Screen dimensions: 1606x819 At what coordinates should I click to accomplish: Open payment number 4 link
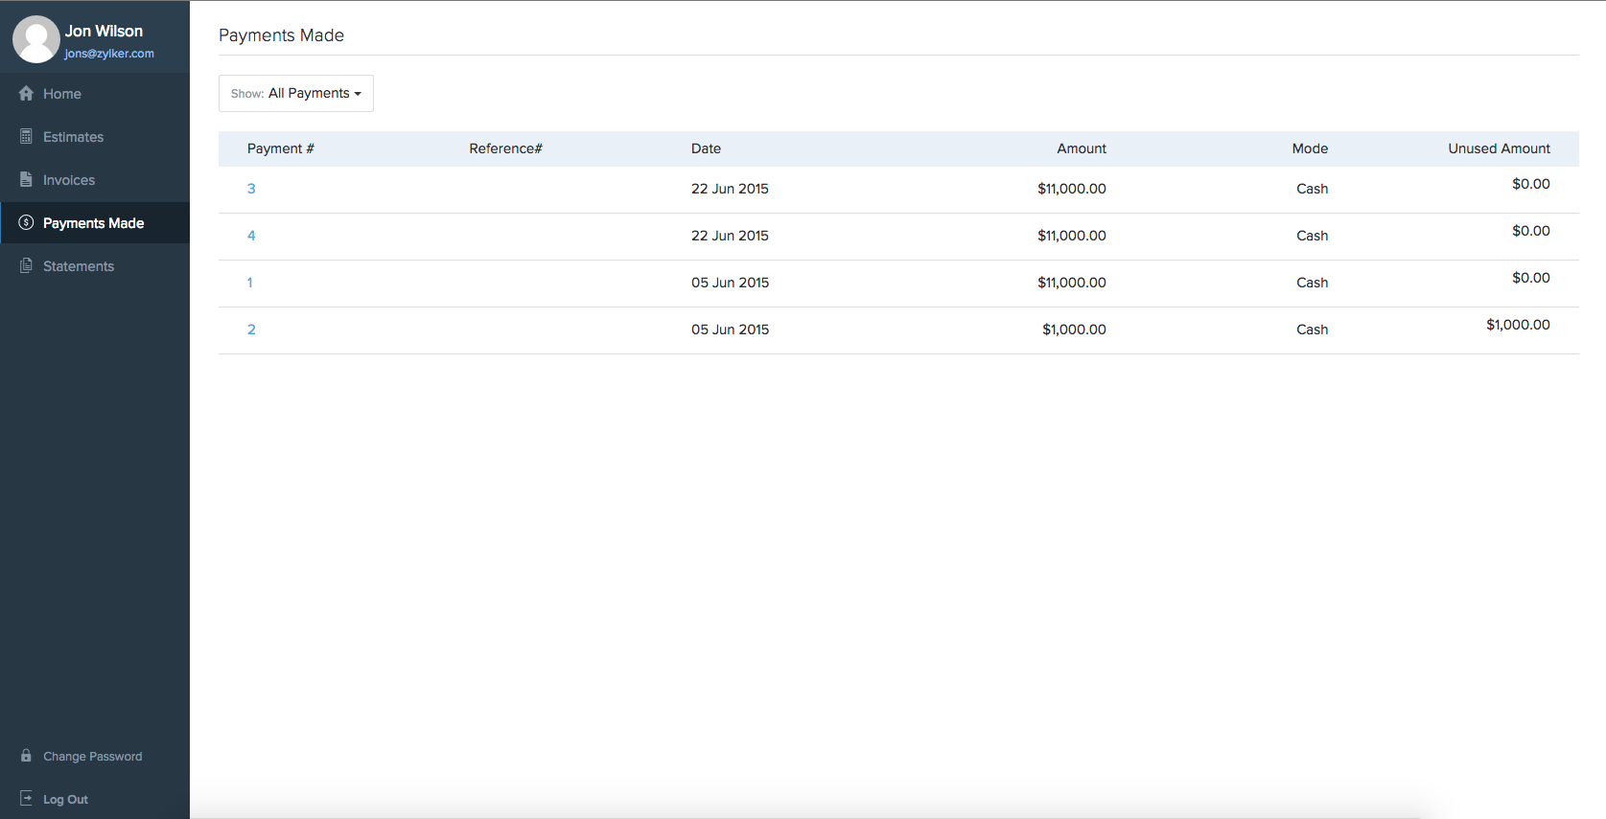pos(251,236)
